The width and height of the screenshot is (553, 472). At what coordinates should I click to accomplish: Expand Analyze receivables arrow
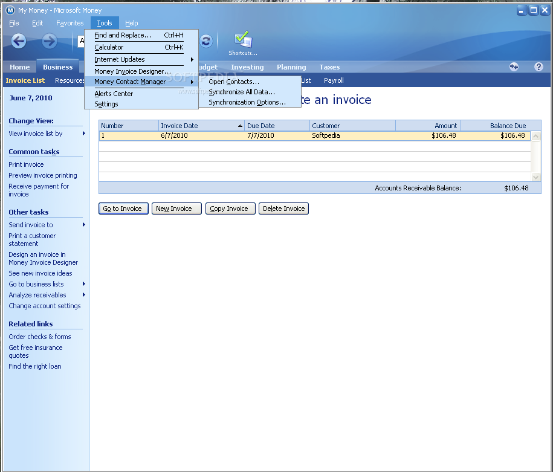click(x=83, y=295)
